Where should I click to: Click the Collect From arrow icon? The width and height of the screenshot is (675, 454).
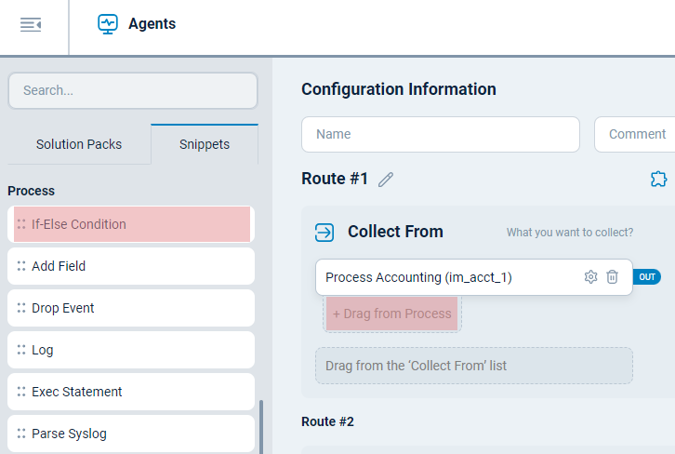tap(324, 232)
